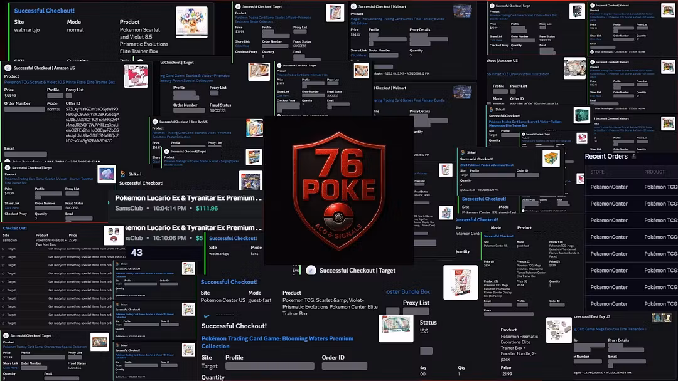Open Journey Together Elite Trainer Box link

click(x=49, y=180)
